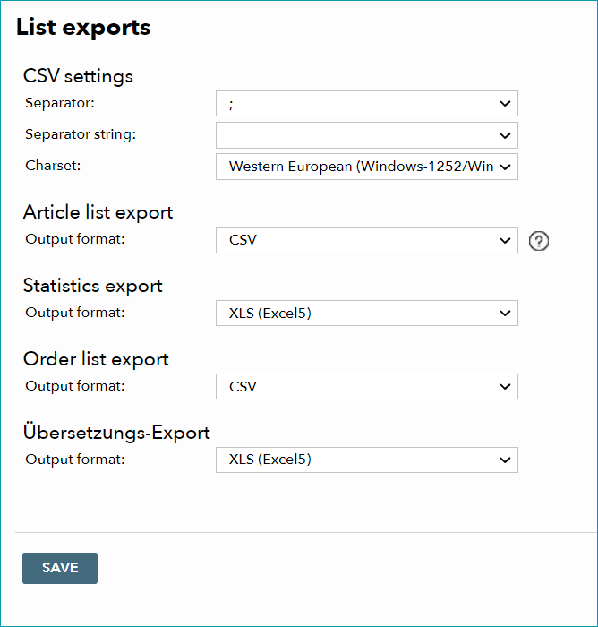Screen dimensions: 598x627
Task: Open Übersetzungs-Export output format dropdown
Action: point(367,460)
